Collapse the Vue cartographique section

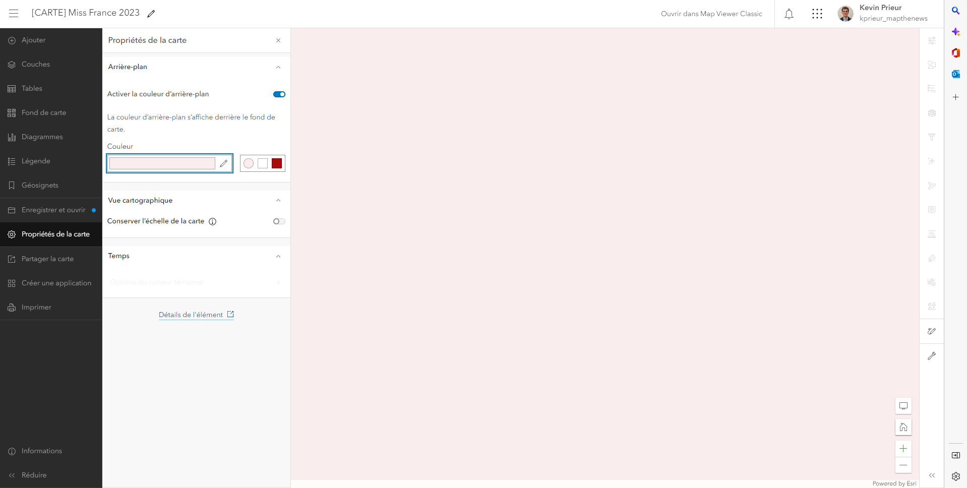pyautogui.click(x=278, y=201)
